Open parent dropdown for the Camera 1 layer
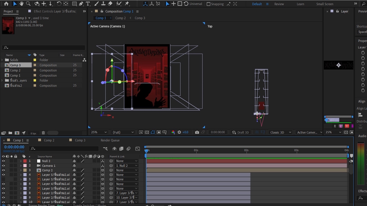This screenshot has height=206, width=367. [x=127, y=166]
